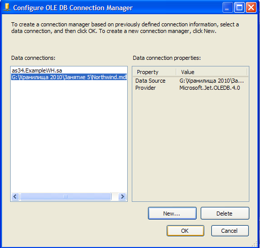
Task: Select the Data Source property row
Action: (x=191, y=81)
